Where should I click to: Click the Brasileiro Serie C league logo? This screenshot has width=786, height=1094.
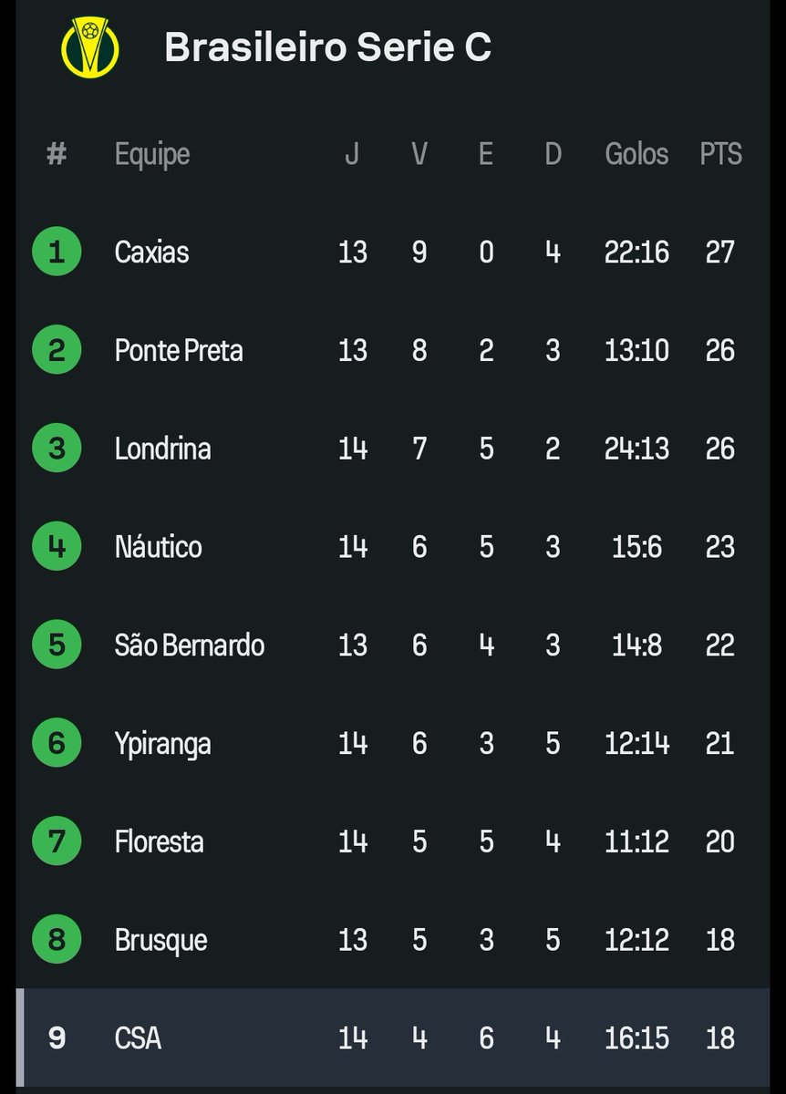coord(89,47)
